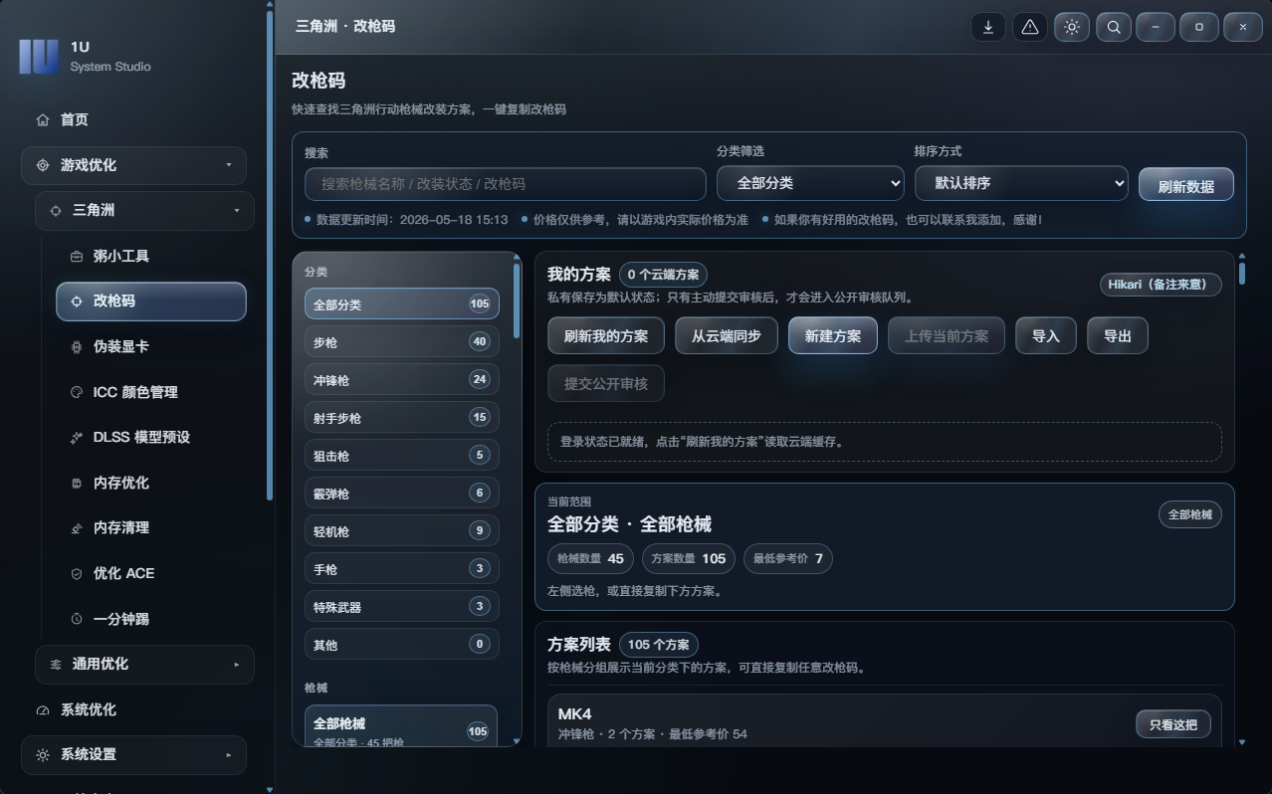
Task: Toggle the theme sun icon
Action: click(x=1072, y=27)
